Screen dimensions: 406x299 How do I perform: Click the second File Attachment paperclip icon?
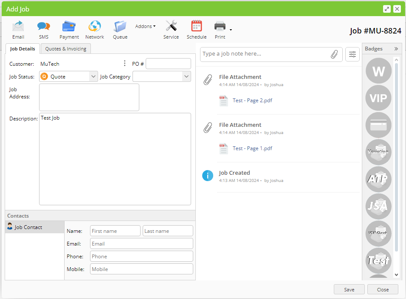(x=208, y=128)
